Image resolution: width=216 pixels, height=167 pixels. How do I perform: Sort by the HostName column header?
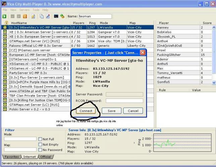(x=40, y=23)
